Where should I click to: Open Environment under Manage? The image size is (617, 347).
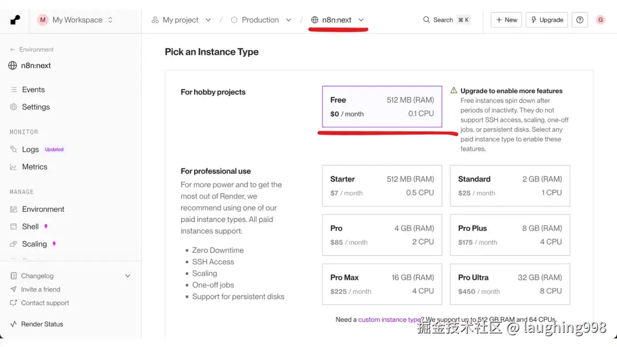coord(43,209)
